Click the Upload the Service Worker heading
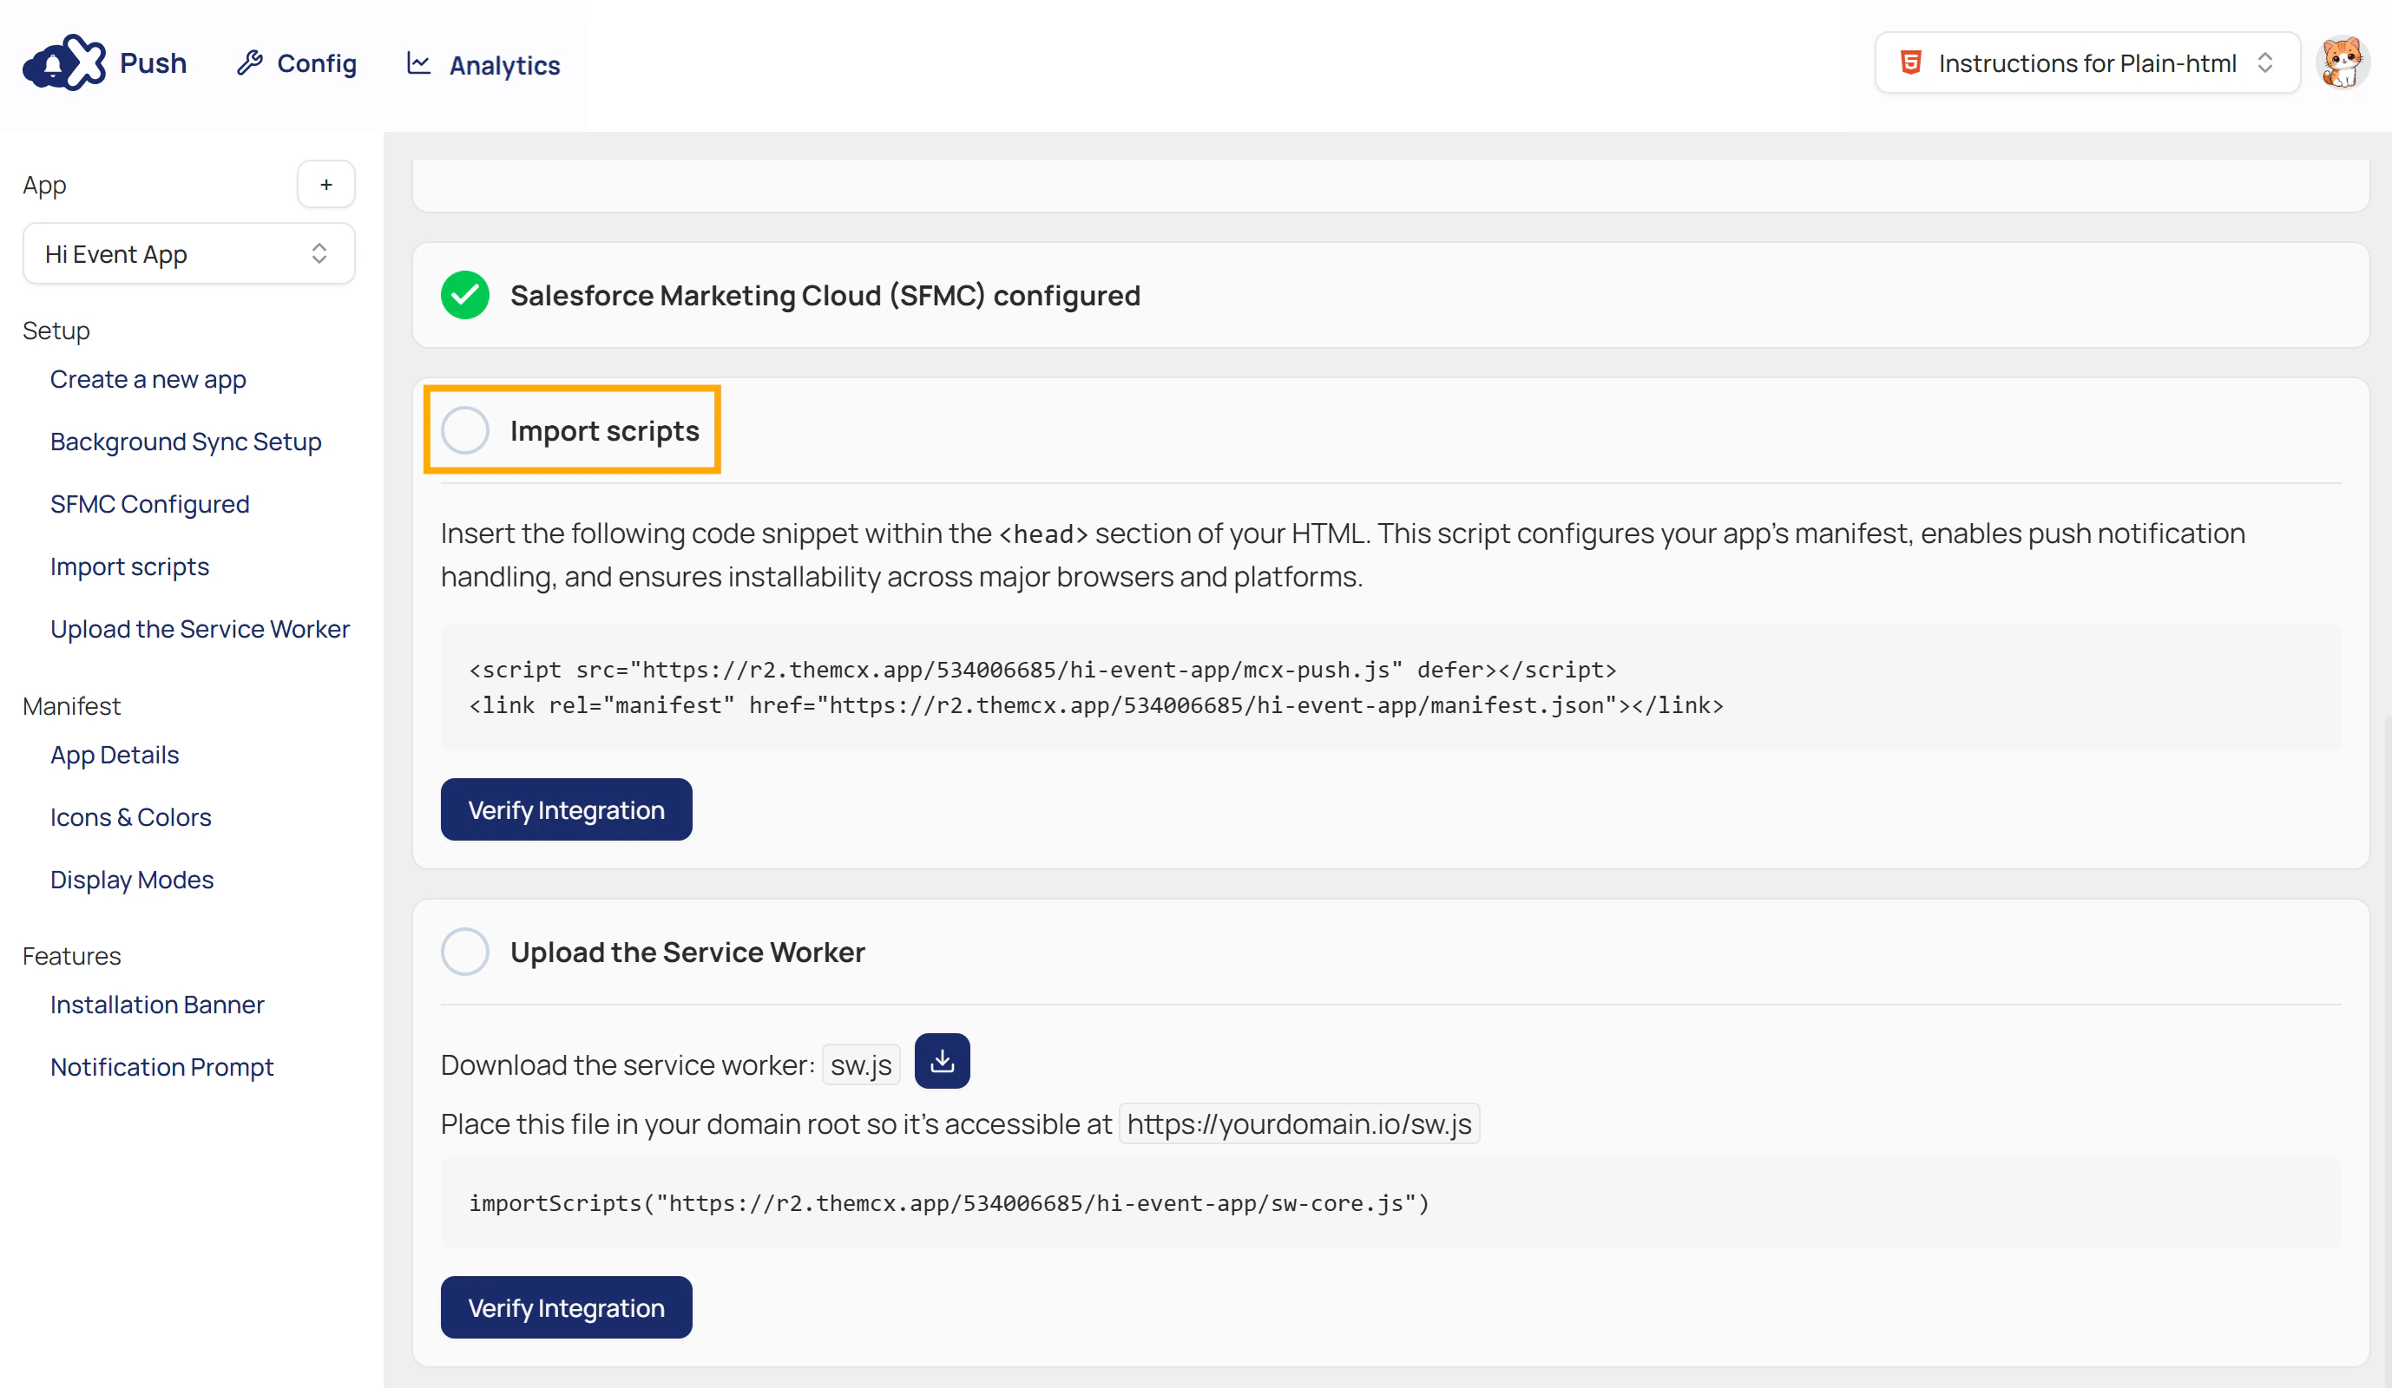2392x1388 pixels. click(x=688, y=953)
